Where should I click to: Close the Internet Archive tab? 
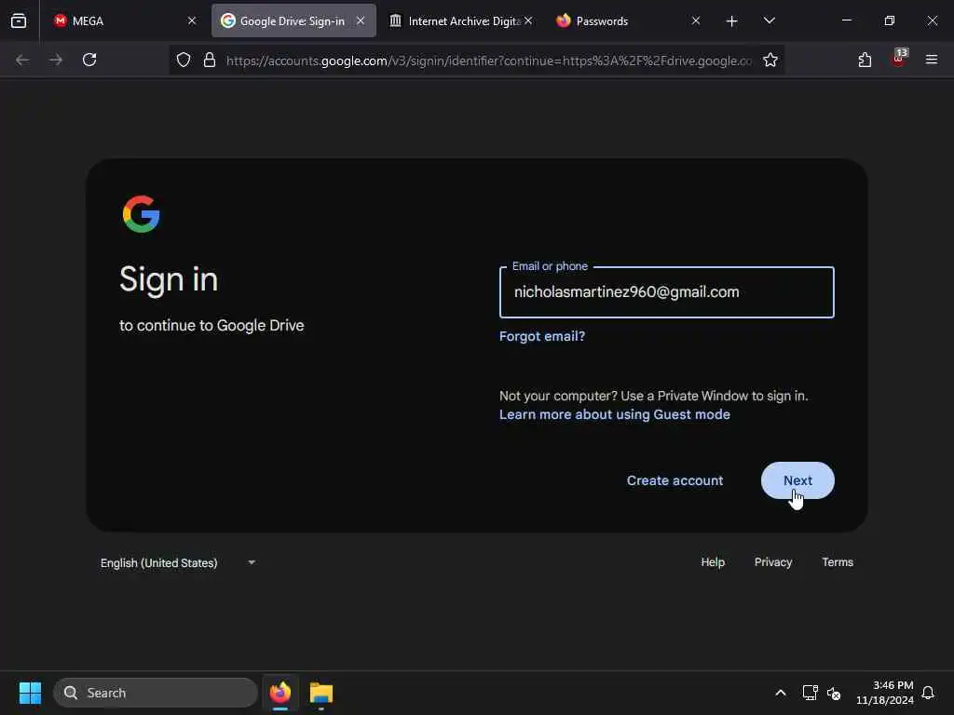[x=528, y=20]
